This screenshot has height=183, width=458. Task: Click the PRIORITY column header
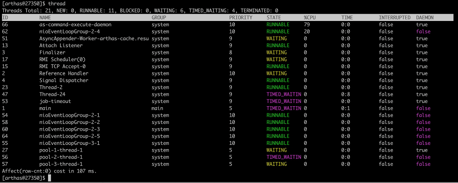(x=240, y=18)
